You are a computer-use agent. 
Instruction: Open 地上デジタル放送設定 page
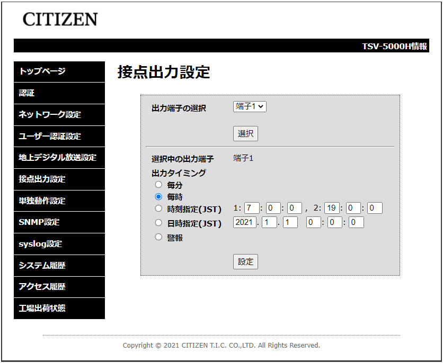pos(59,158)
